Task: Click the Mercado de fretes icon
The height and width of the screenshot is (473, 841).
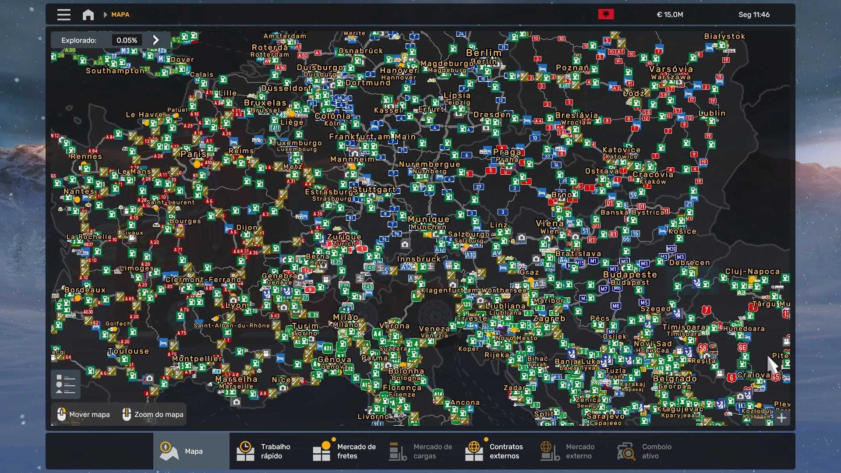Action: point(322,451)
